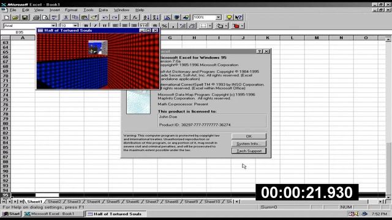
Task: Show the Drawing toolbar icon
Action: (x=186, y=17)
